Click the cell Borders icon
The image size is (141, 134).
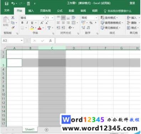(x=22, y=28)
